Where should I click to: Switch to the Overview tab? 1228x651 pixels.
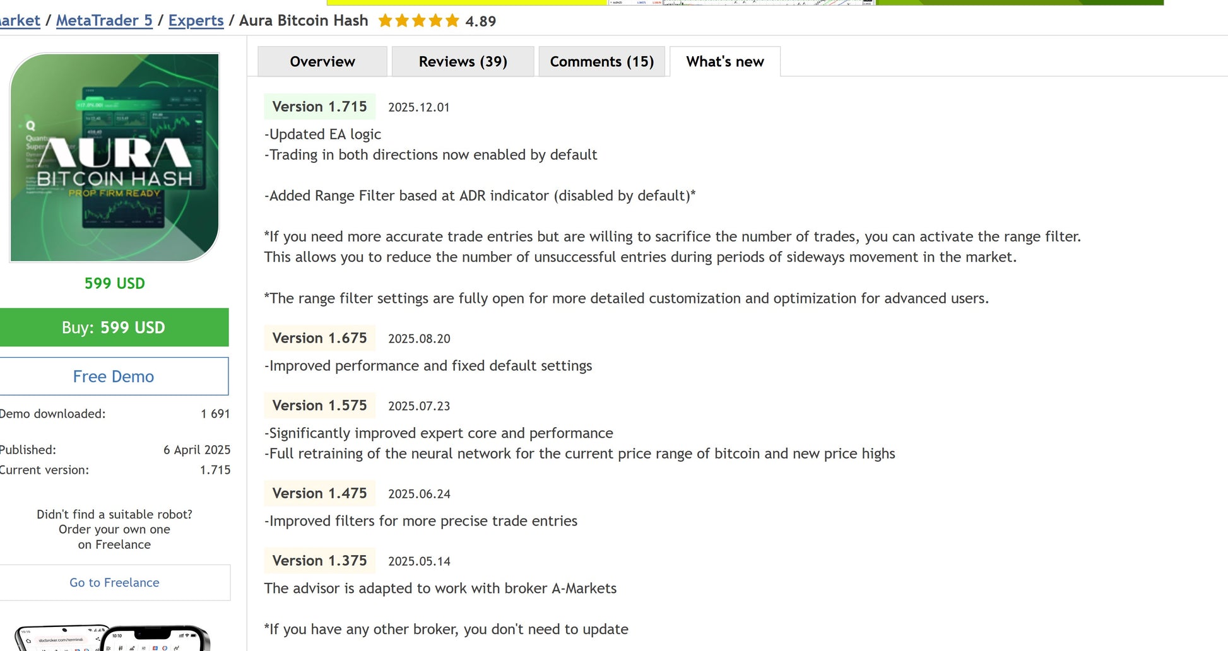coord(322,62)
